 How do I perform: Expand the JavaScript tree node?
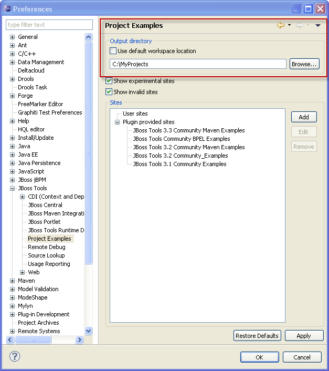(12, 171)
